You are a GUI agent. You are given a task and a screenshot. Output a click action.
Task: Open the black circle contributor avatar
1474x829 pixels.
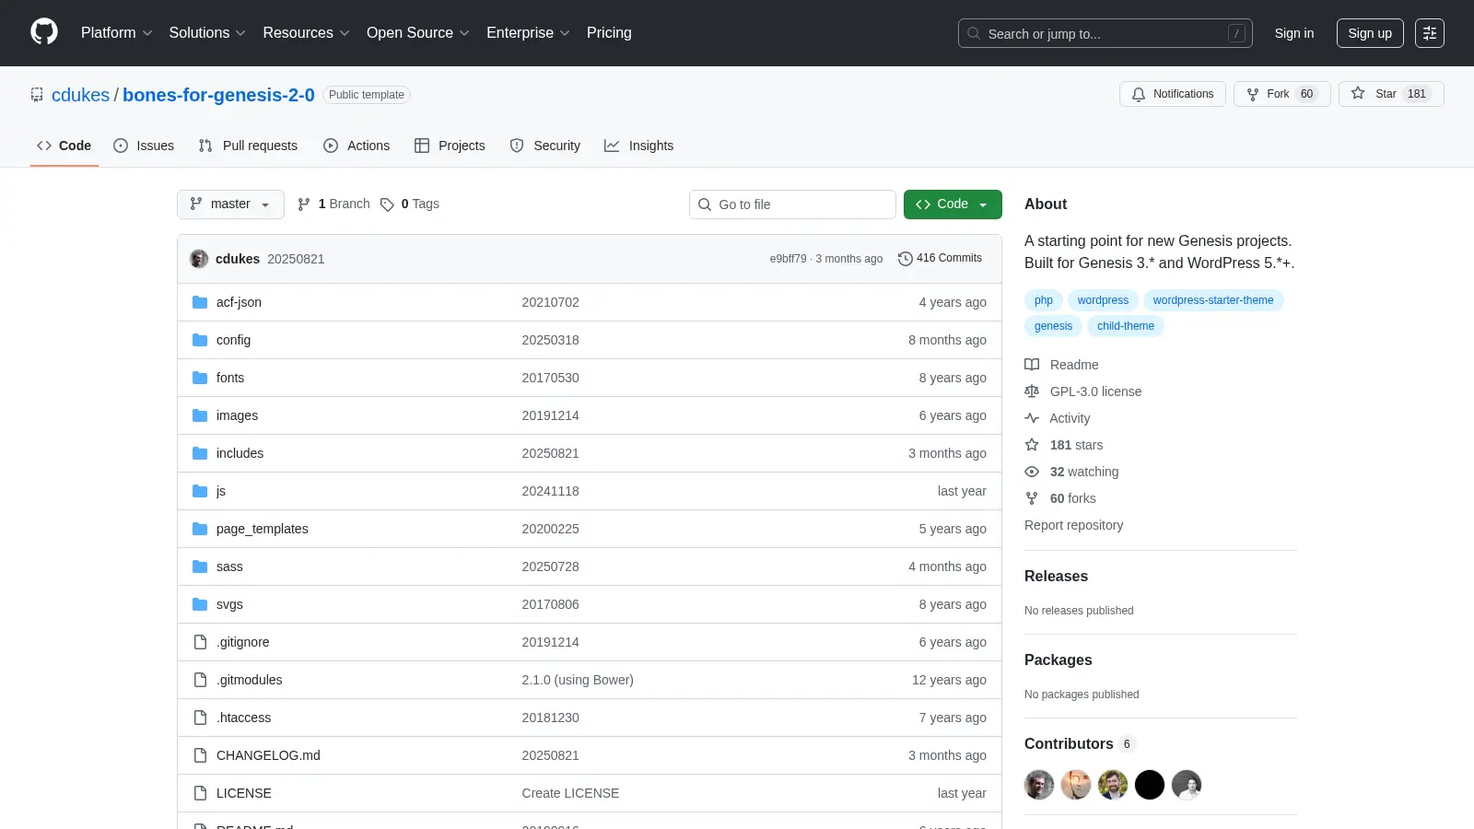click(1150, 785)
